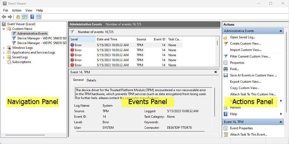Image resolution: width=289 pixels, height=144 pixels.
Task: Toggle the Show/Hide Action Pane toolbar icon
Action: click(x=39, y=17)
